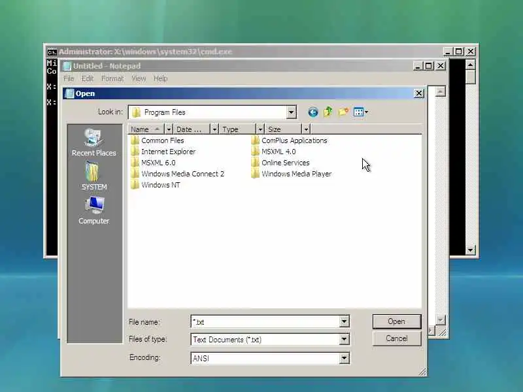Maximize the Notepad window
This screenshot has height=392, width=523.
[429, 66]
